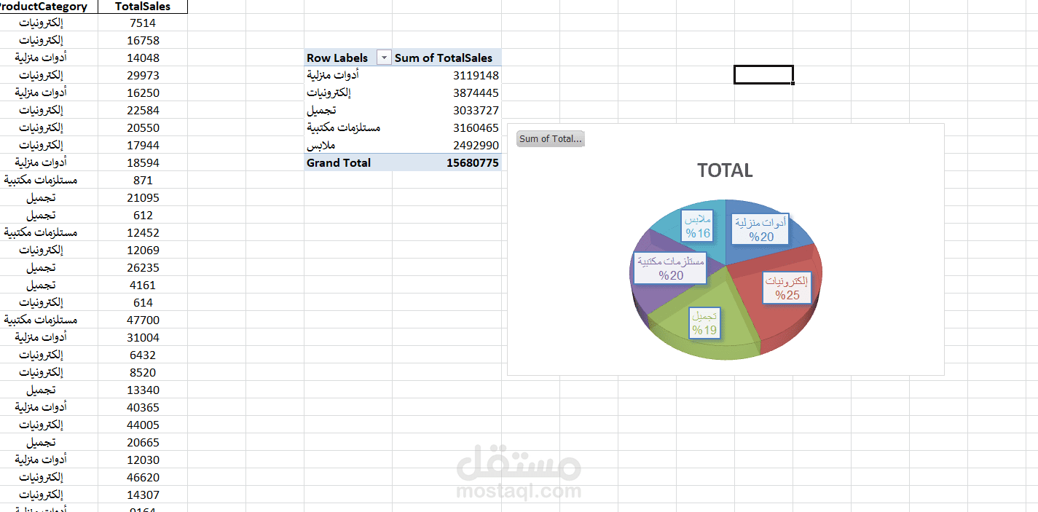Select the TOTAL chart title
The height and width of the screenshot is (512, 1038).
pos(725,170)
